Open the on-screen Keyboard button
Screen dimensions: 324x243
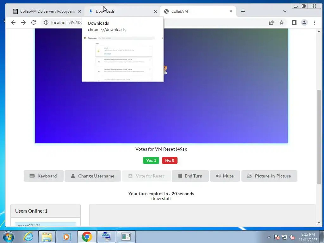point(43,176)
